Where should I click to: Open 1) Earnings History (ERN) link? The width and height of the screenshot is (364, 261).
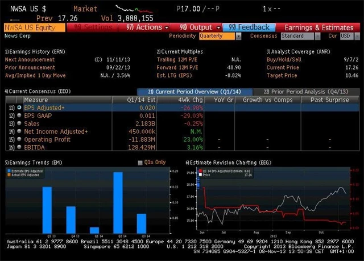(x=35, y=52)
